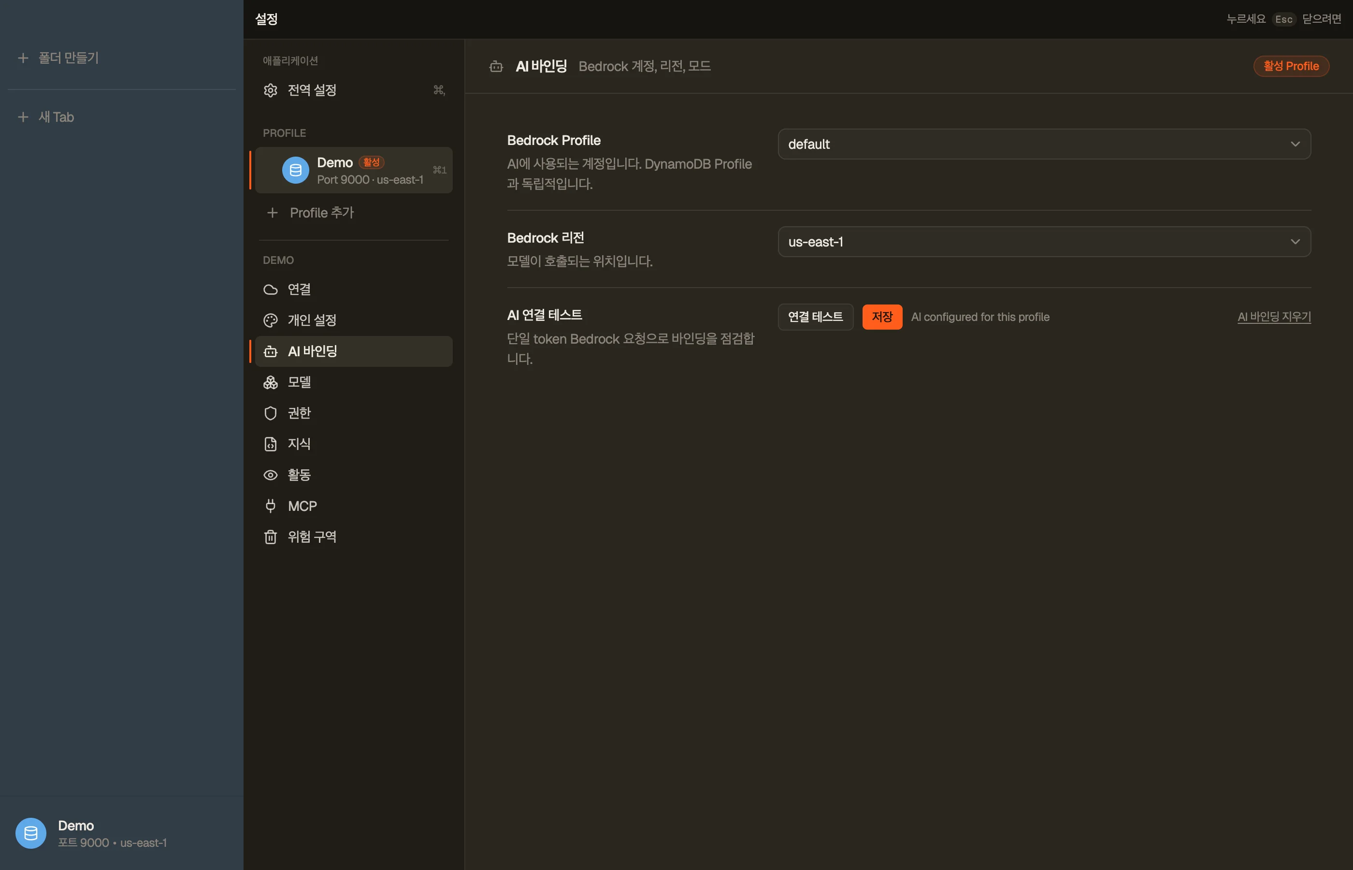Click the Demo database avatar at bottom left
Viewport: 1353px width, 870px height.
(30, 833)
